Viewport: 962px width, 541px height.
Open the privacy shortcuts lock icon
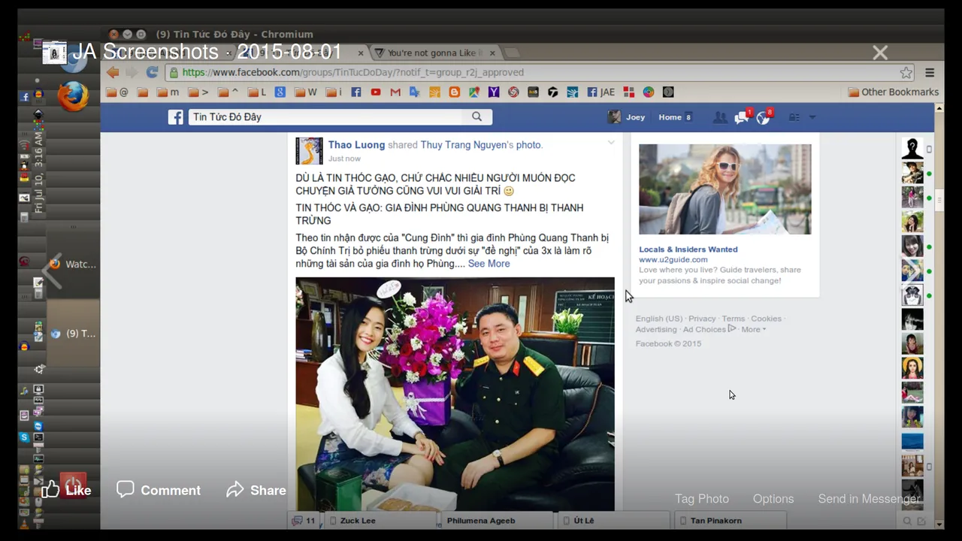[x=794, y=117]
